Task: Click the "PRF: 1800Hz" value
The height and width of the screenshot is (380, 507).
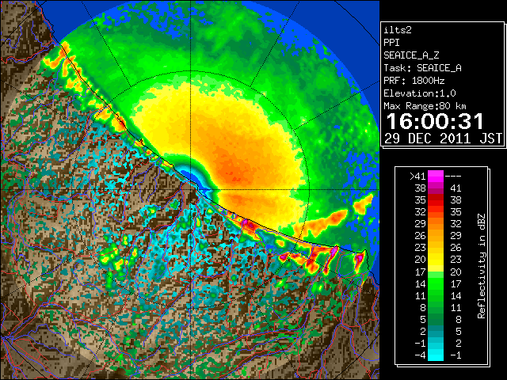Action: (x=414, y=81)
